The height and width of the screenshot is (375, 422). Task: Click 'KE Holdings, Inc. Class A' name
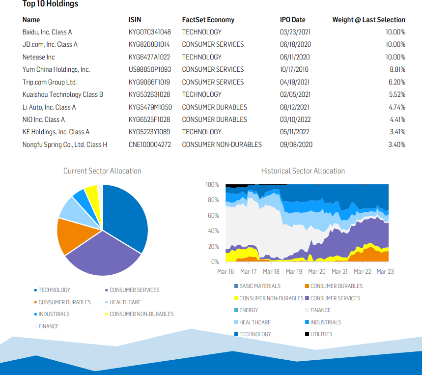pyautogui.click(x=56, y=132)
